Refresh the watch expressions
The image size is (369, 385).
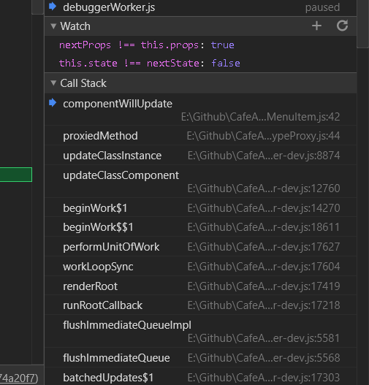(342, 26)
